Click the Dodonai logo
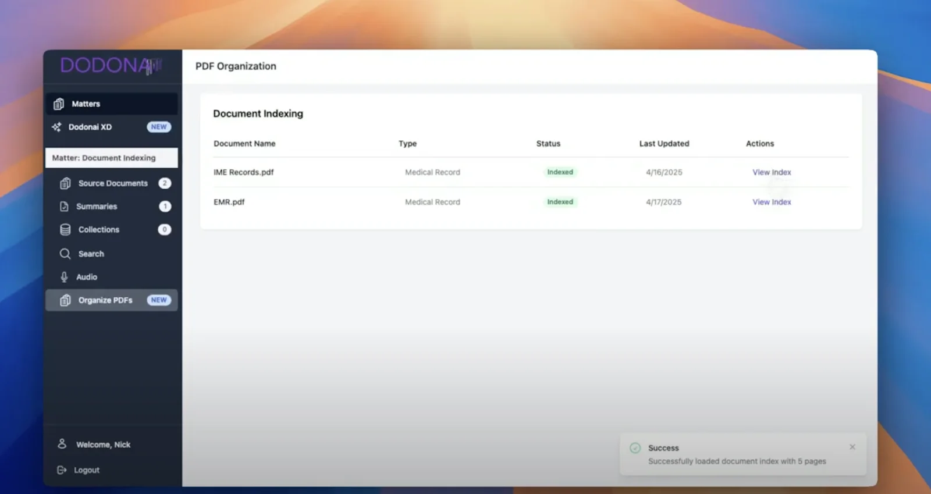The image size is (931, 494). point(111,66)
